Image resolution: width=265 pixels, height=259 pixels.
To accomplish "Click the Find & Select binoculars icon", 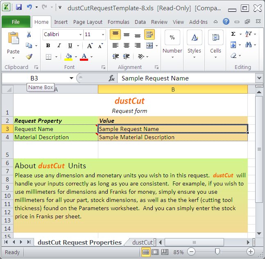I will pos(249,45).
